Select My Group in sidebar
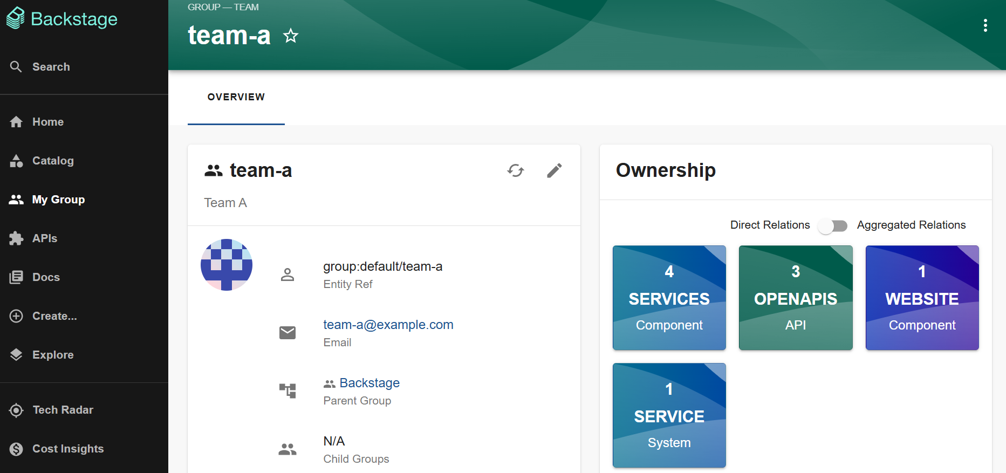Viewport: 1006px width, 473px height. (x=58, y=200)
